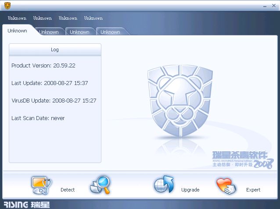
Task: Click the tiger icon in the title bar
Action: tap(7, 6)
